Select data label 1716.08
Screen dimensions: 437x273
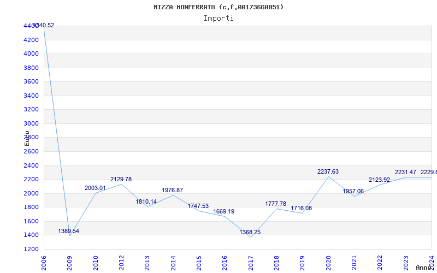302,209
